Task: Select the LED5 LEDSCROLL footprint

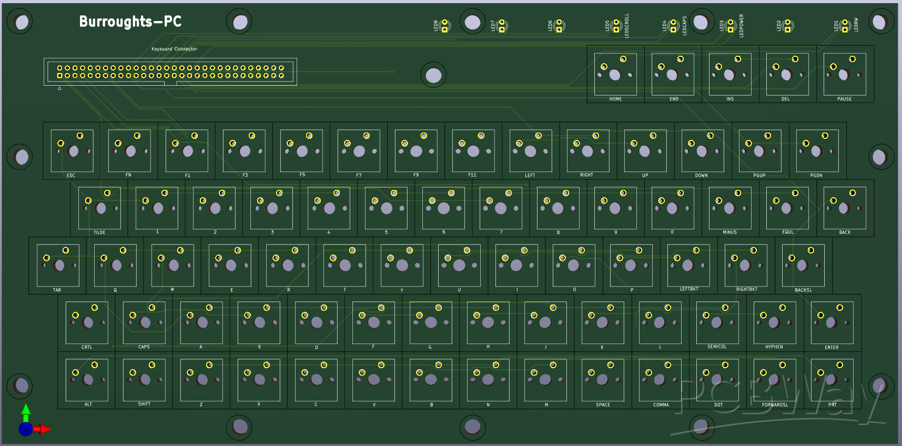Action: [616, 25]
